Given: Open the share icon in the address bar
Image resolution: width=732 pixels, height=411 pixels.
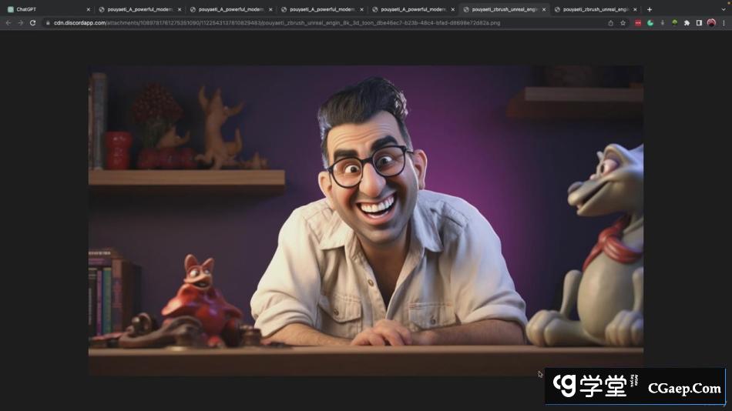Looking at the screenshot, I should 611,23.
